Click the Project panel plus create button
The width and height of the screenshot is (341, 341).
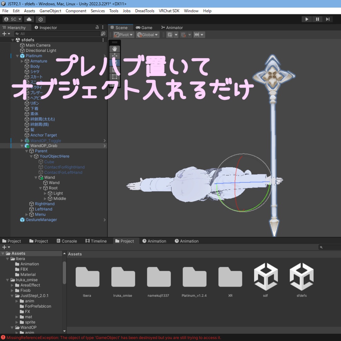click(x=6, y=247)
